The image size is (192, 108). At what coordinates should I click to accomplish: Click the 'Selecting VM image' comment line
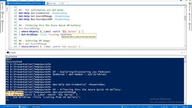pyautogui.click(x=35, y=41)
